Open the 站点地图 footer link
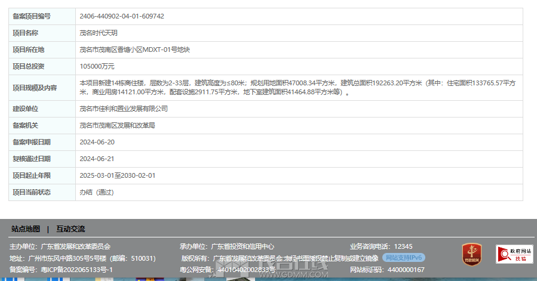537x281 pixels. coord(26,229)
